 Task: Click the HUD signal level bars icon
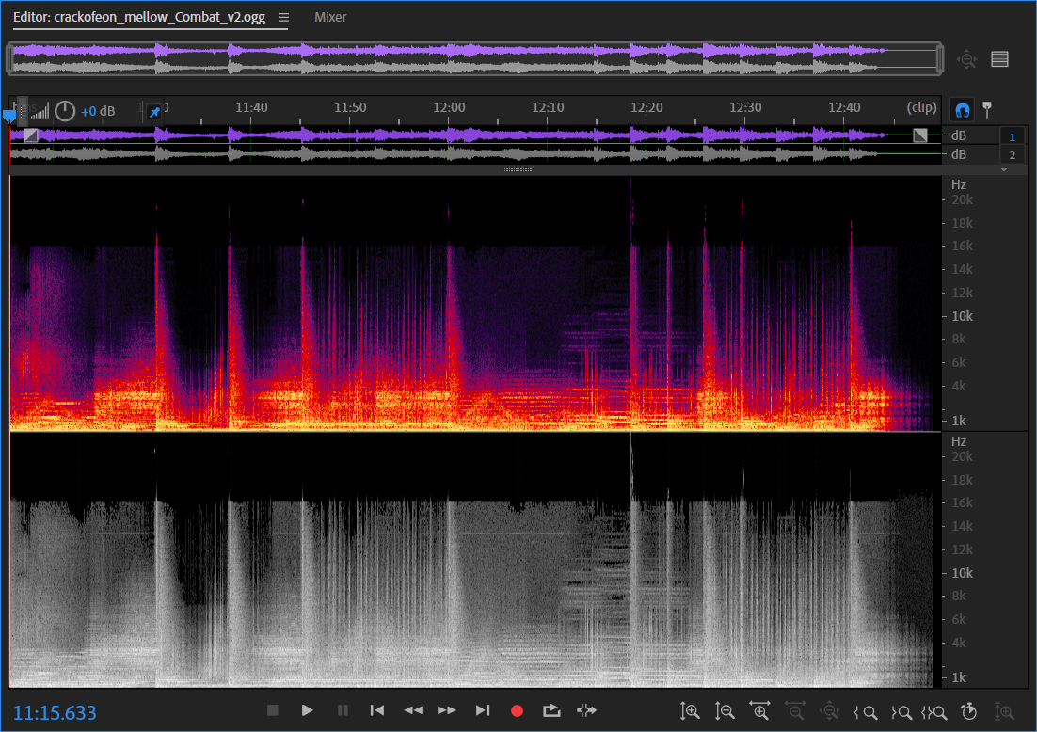click(x=40, y=111)
